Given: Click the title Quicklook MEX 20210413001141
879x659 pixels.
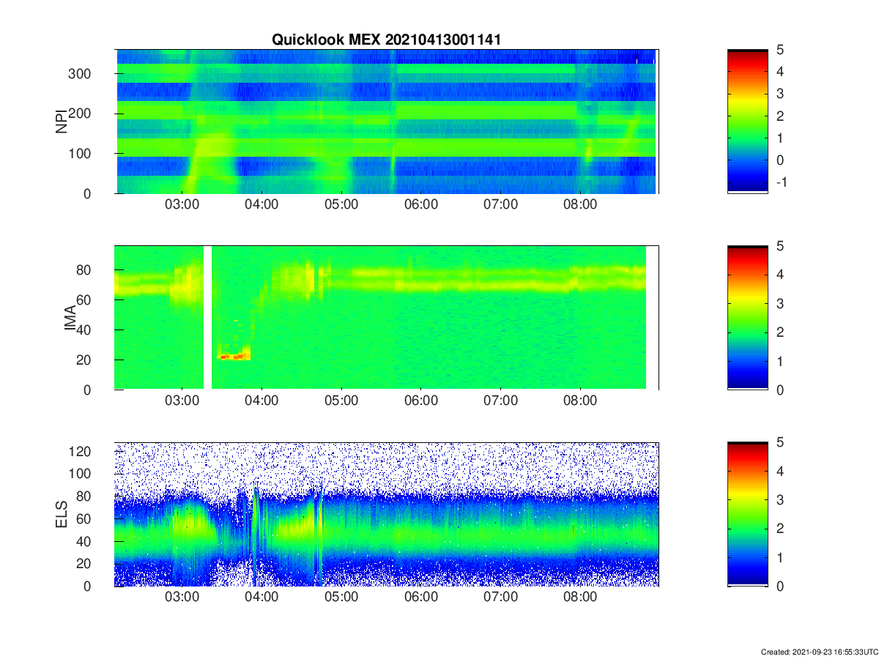Looking at the screenshot, I should (x=386, y=40).
